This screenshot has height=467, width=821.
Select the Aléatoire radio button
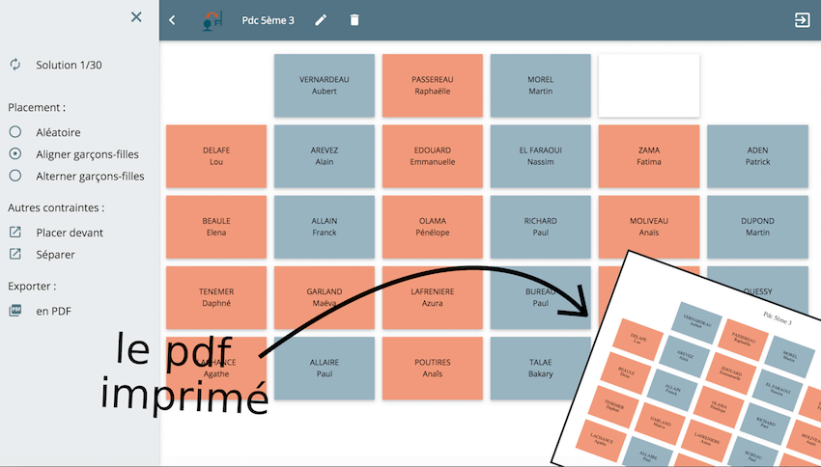(x=15, y=132)
